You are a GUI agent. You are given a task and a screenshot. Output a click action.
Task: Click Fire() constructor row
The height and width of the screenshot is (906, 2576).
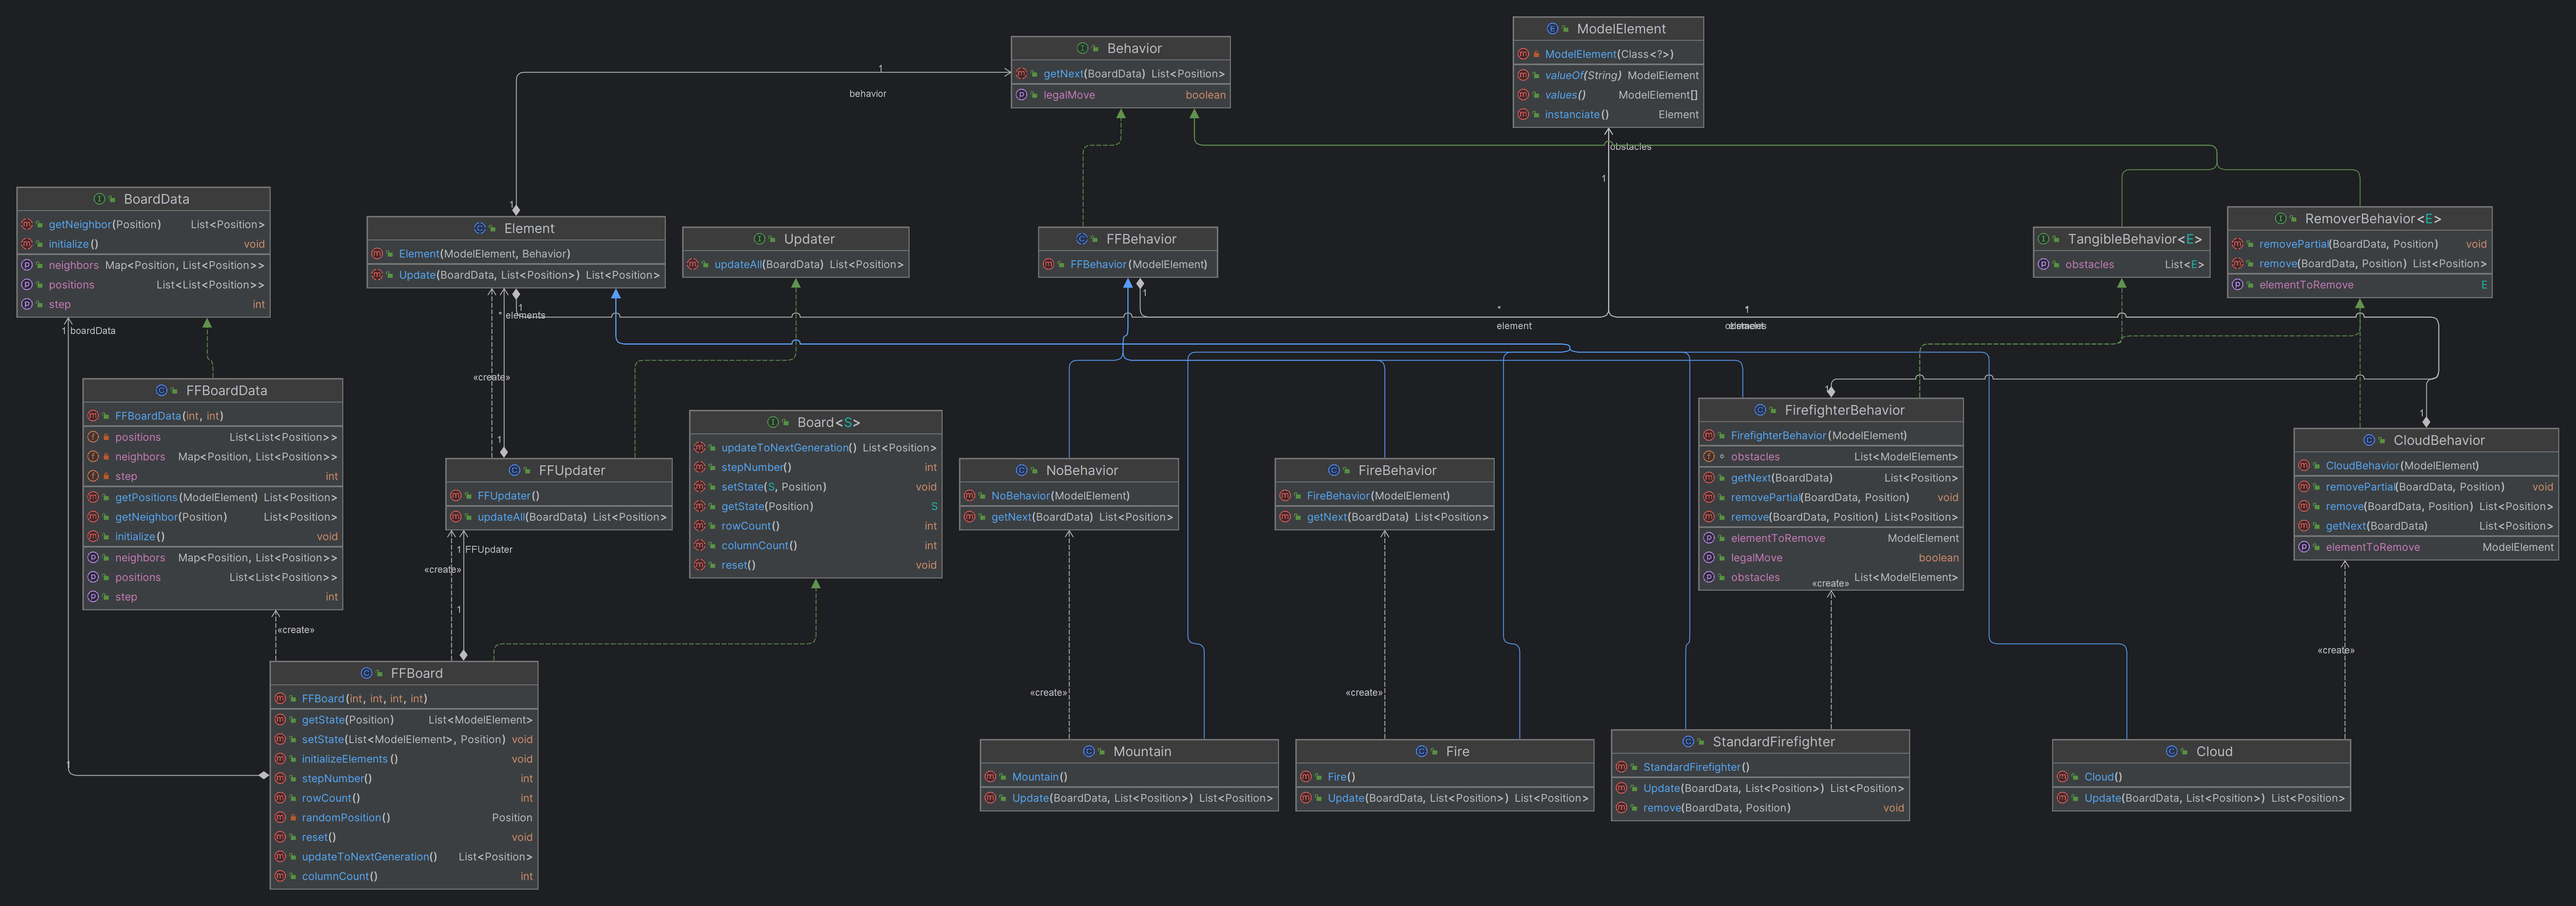coord(1445,777)
